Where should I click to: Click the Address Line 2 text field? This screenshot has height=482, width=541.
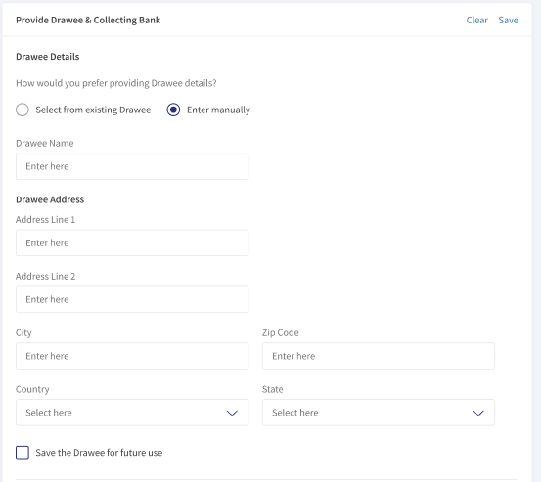point(132,299)
